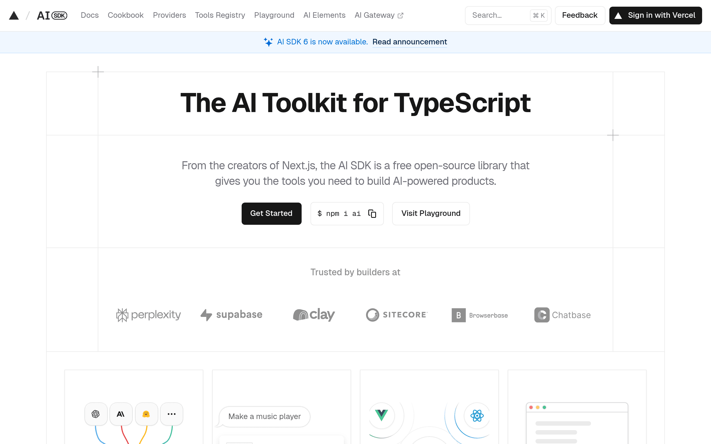Click the Perplexity logo
This screenshot has height=444, width=711.
coord(148,315)
